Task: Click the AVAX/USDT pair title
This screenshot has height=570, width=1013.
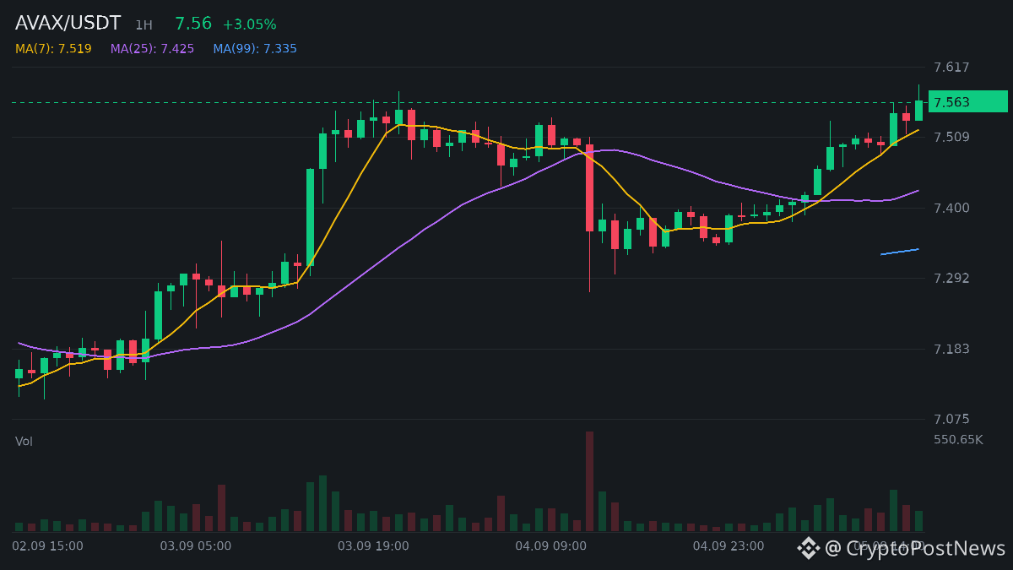Action: click(68, 24)
